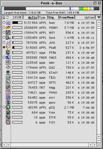Click the eye icon in the column header
The width and height of the screenshot is (103, 149).
(x=4, y=17)
